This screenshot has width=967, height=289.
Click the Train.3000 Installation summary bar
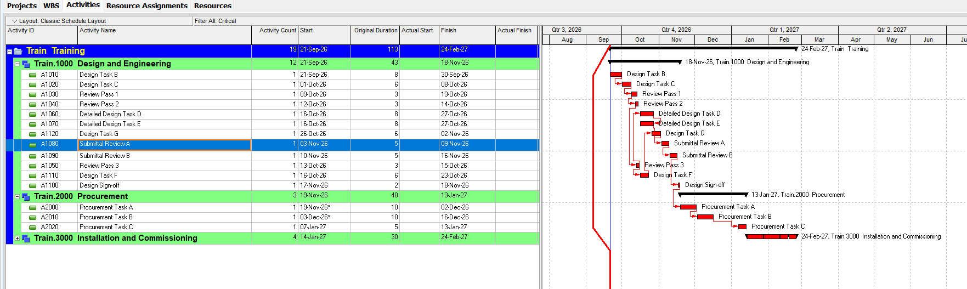click(772, 236)
